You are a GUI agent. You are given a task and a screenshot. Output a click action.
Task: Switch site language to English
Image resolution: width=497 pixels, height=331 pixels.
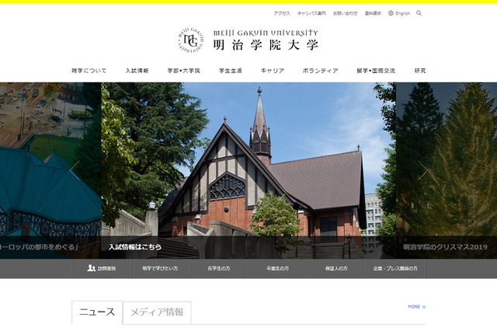click(x=402, y=13)
